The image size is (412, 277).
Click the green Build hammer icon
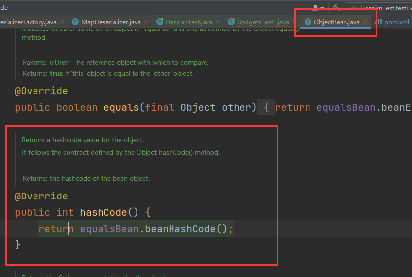point(337,7)
